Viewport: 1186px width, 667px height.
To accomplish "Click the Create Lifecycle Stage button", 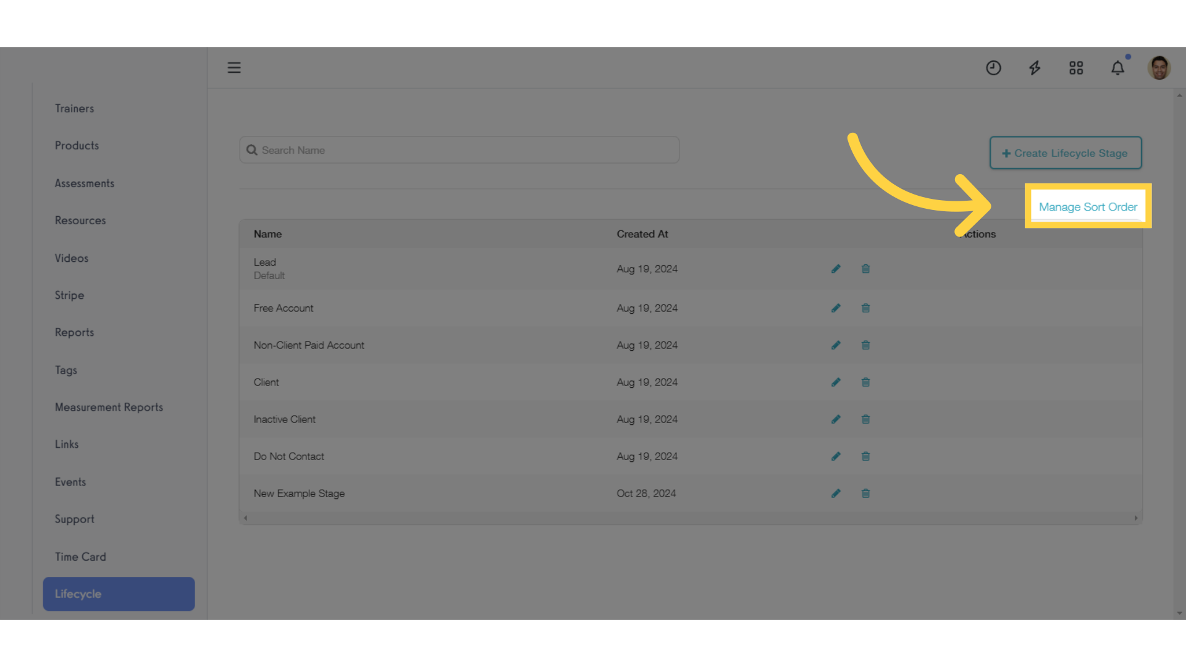I will click(1065, 153).
